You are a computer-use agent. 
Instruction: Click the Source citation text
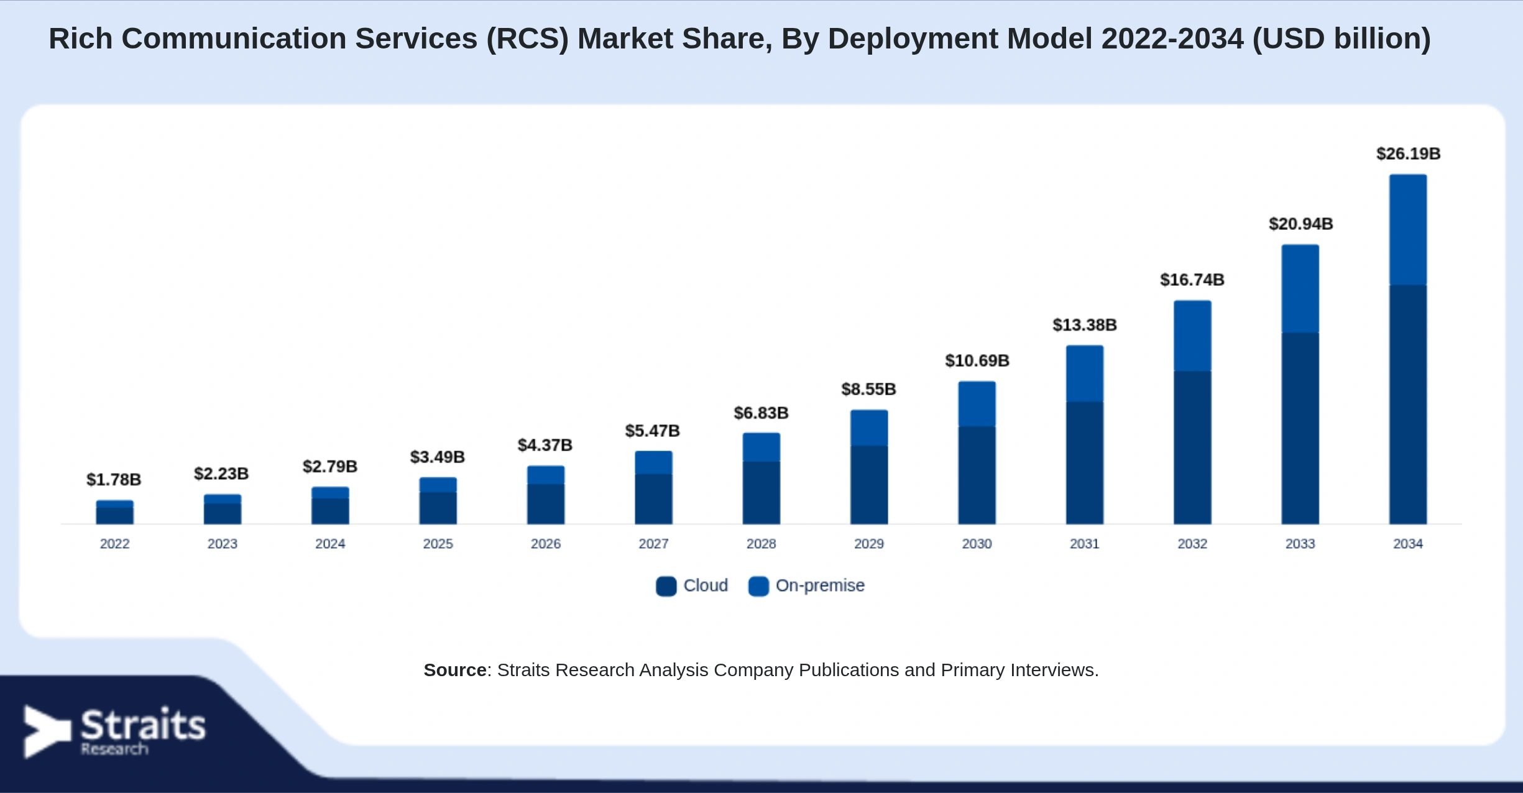pyautogui.click(x=761, y=670)
